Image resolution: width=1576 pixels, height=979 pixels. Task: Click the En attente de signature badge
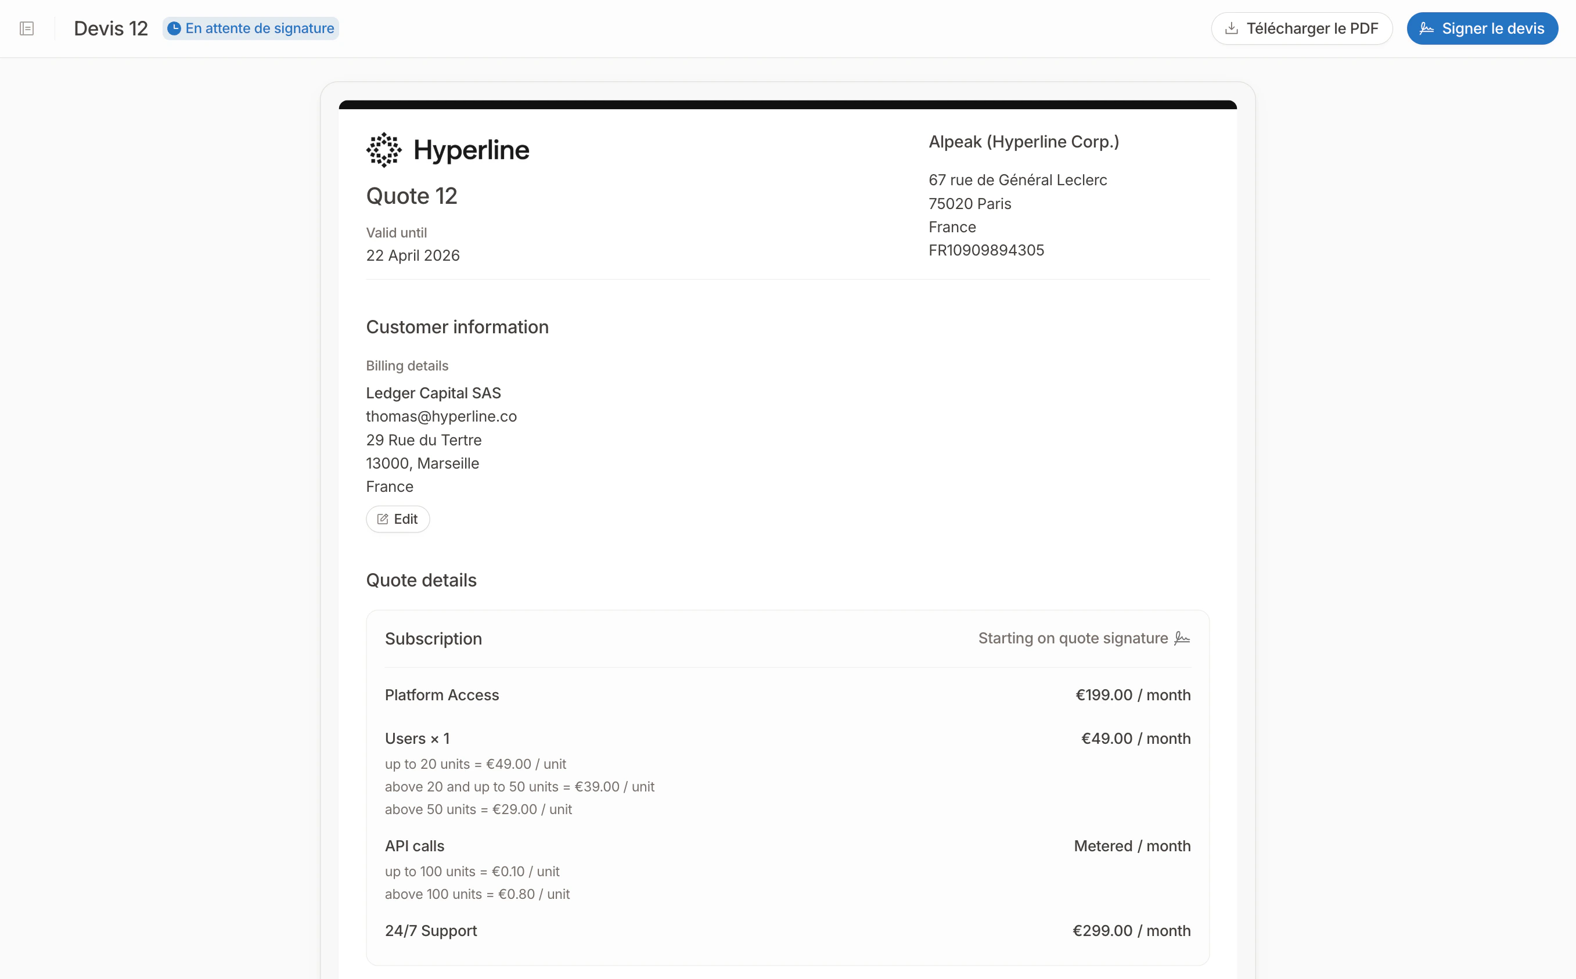tap(251, 28)
